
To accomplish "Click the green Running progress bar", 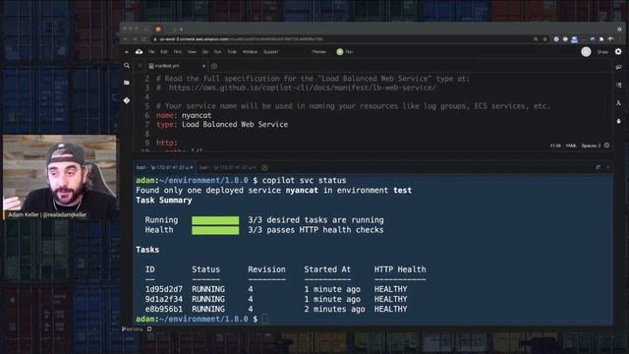I will coord(215,220).
